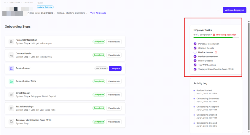Click the Activity Log heading
This screenshot has width=250, height=135.
pyautogui.click(x=200, y=83)
